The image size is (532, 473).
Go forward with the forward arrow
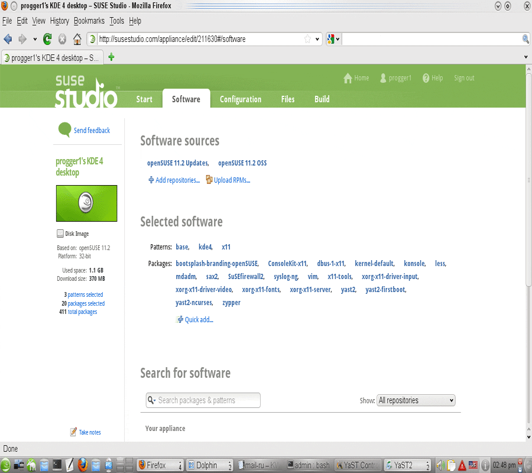pos(22,39)
